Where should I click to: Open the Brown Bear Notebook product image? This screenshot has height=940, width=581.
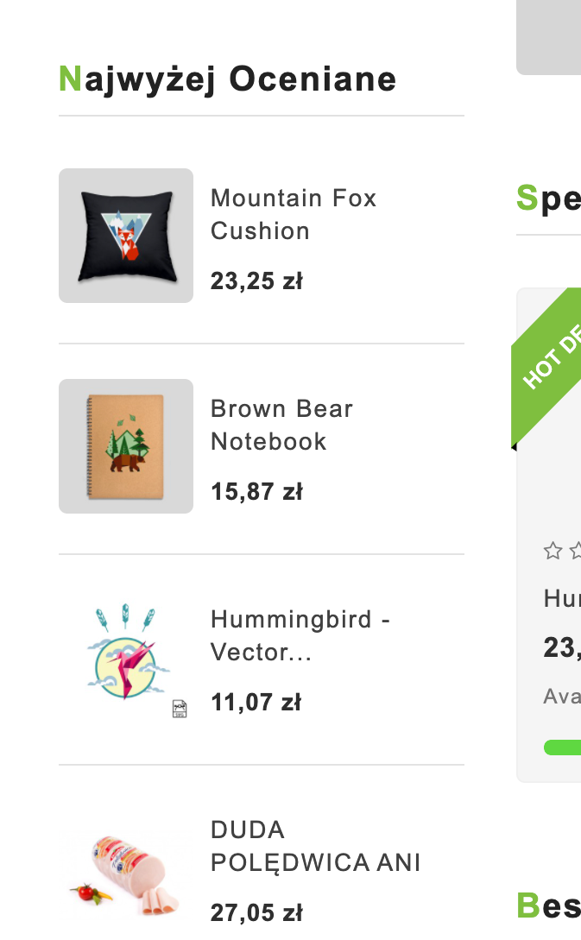coord(126,446)
